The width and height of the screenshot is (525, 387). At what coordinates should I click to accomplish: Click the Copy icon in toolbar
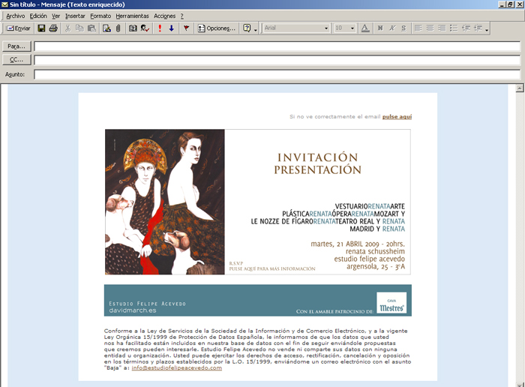pos(79,28)
